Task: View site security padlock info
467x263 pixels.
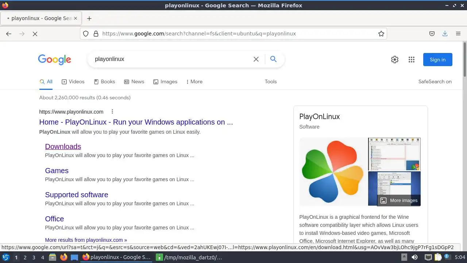Action: click(x=96, y=34)
